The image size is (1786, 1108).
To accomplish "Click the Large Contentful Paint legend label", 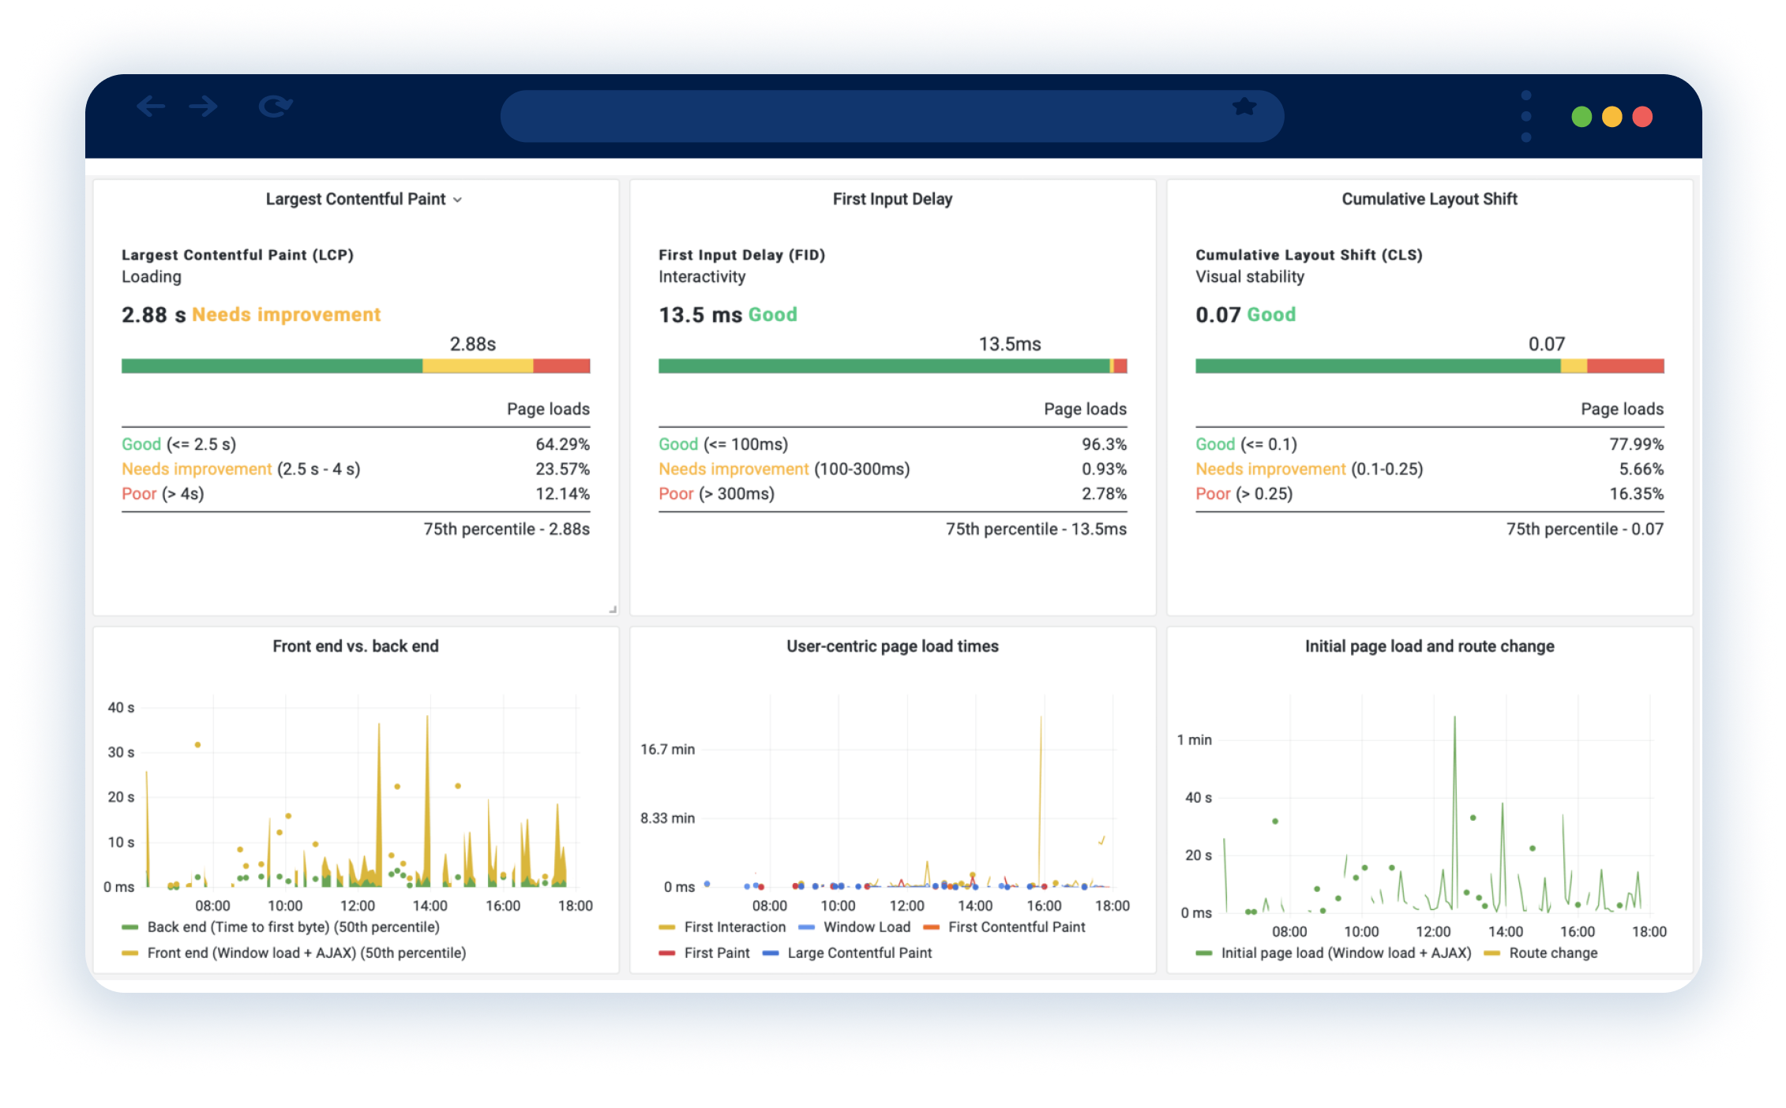I will point(859,953).
